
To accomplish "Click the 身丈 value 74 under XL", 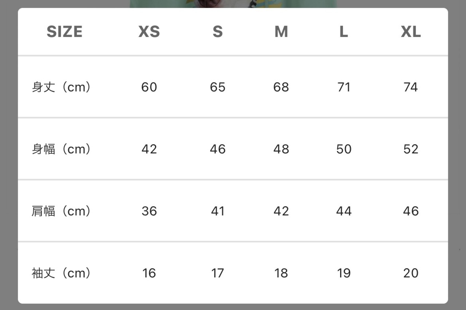I will [411, 87].
